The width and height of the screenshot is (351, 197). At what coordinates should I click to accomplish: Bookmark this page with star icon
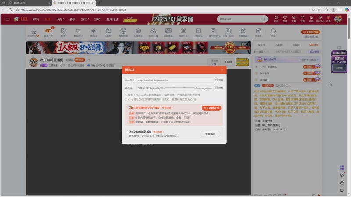pos(319,10)
